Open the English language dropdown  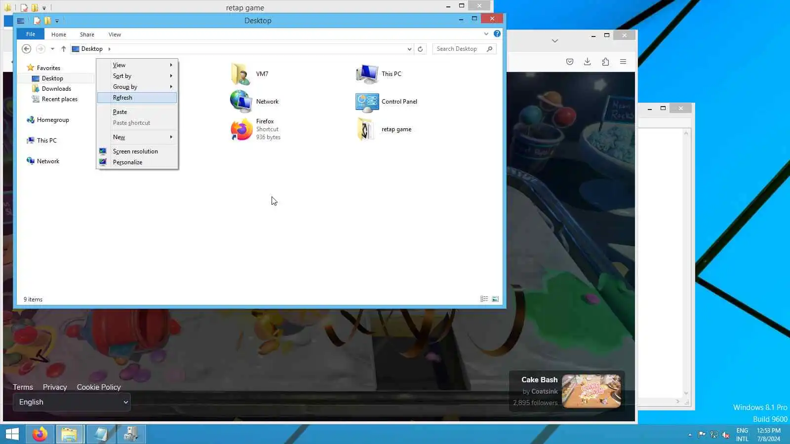point(72,402)
